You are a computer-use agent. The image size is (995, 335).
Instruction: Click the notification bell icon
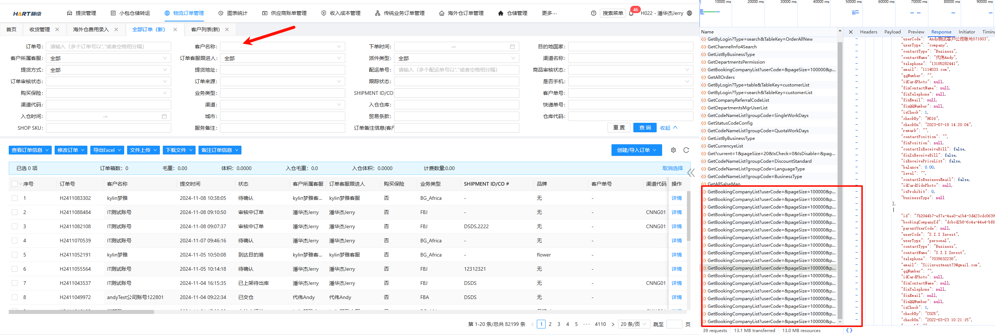click(631, 13)
